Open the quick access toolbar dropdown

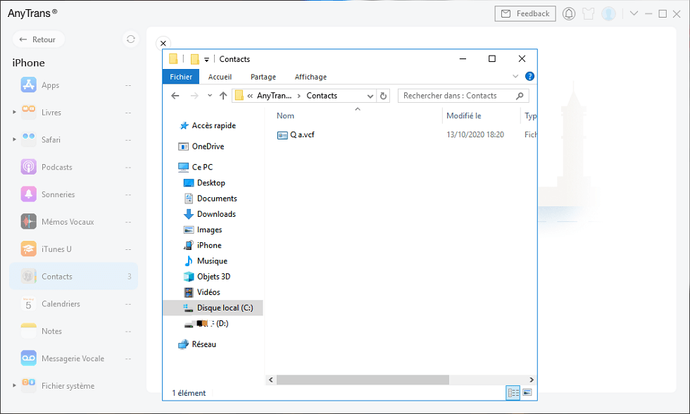[x=206, y=59]
